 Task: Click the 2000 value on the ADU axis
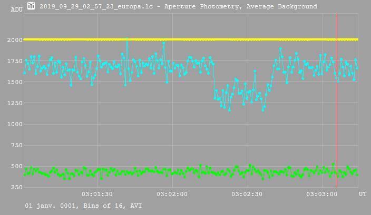pyautogui.click(x=15, y=40)
